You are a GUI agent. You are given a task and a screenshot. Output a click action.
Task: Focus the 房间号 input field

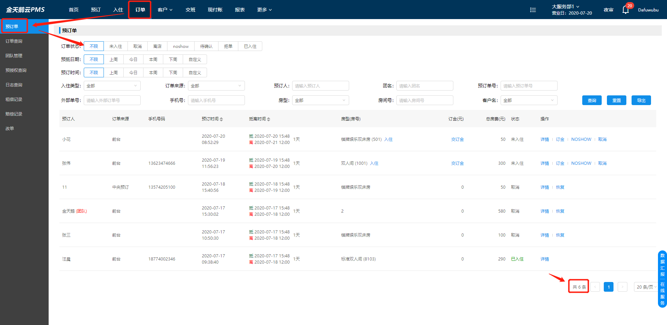point(425,100)
